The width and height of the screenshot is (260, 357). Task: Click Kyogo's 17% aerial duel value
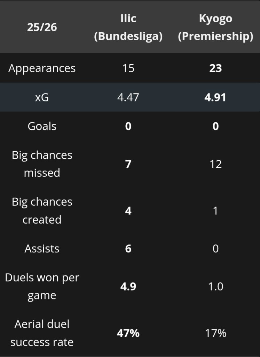pyautogui.click(x=215, y=333)
